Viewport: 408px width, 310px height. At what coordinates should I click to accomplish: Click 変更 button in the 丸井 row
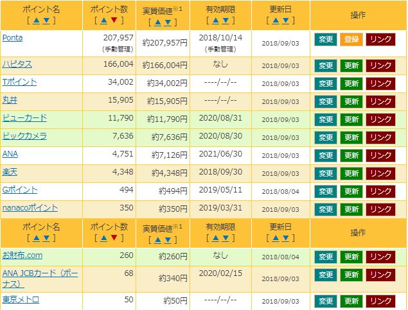[x=326, y=101]
